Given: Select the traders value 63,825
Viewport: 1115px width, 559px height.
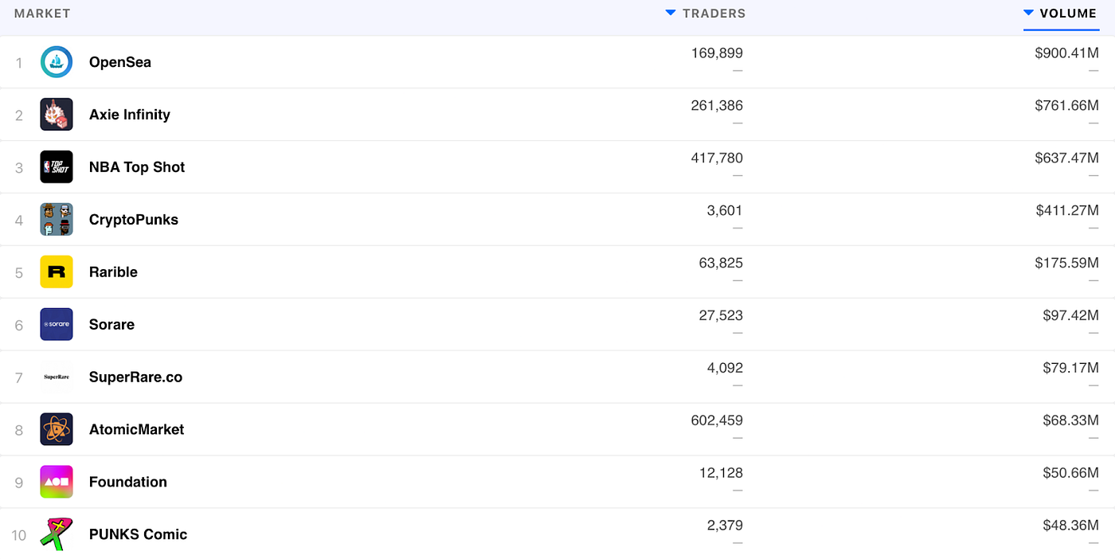Looking at the screenshot, I should (721, 264).
